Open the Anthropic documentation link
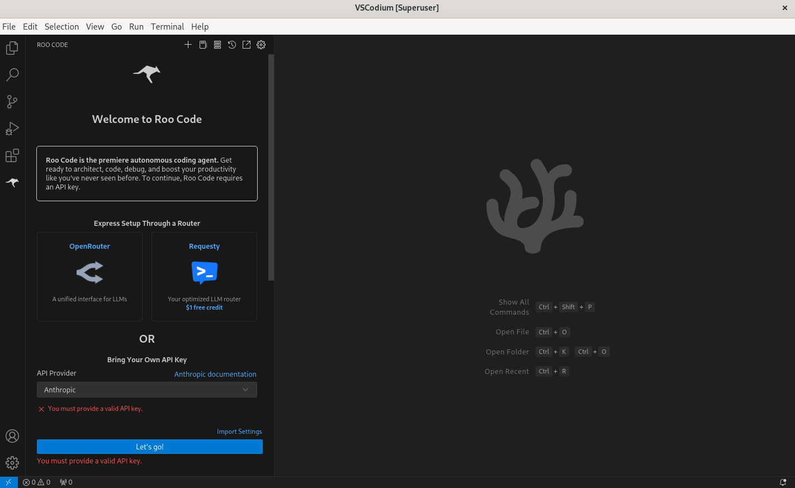 tap(215, 374)
